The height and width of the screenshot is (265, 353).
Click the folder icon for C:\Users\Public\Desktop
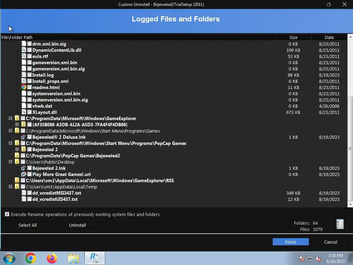pyautogui.click(x=17, y=161)
